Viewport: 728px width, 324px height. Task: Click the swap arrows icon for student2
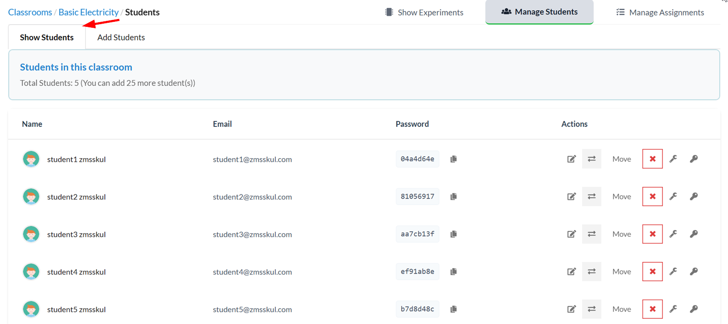tap(591, 197)
